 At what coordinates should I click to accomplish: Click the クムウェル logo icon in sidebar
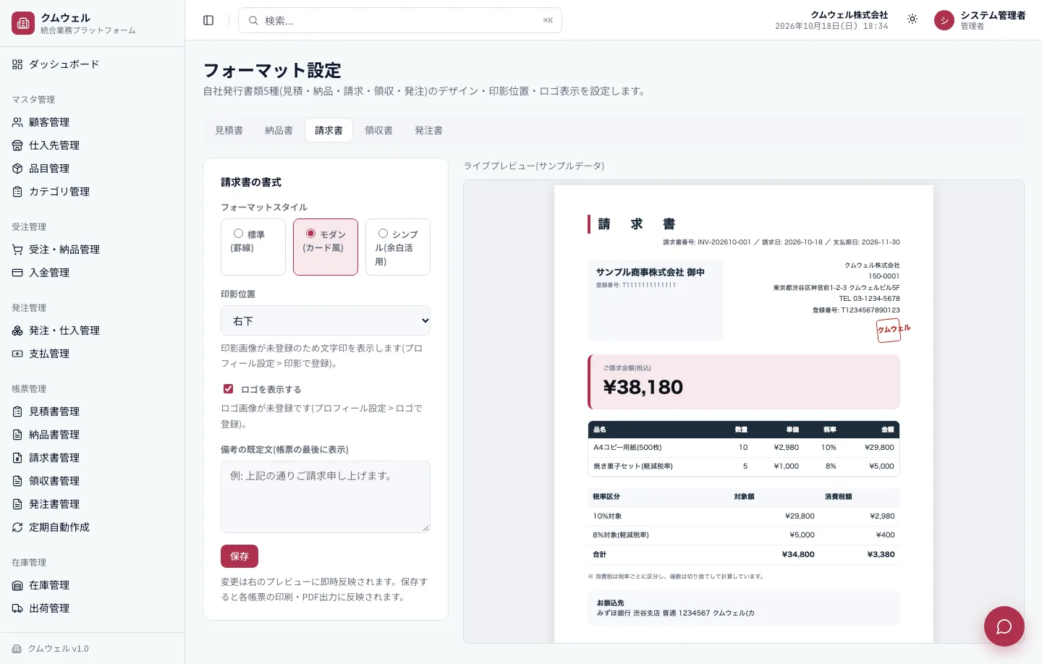23,23
